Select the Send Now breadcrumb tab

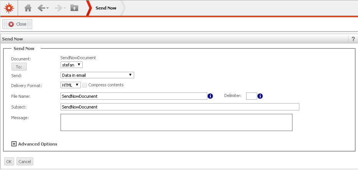click(106, 8)
